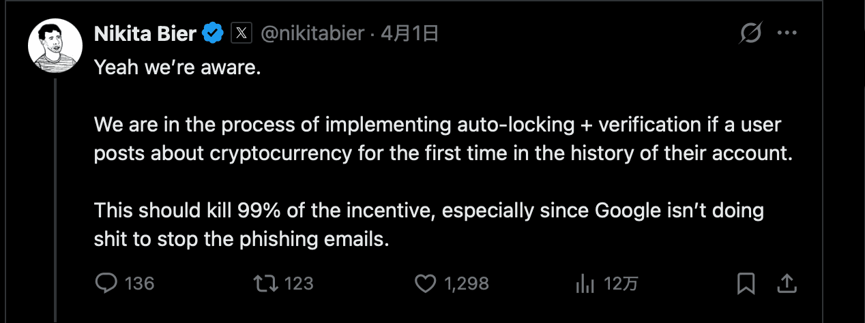Open the more options ellipsis menu
The image size is (865, 323).
(787, 33)
